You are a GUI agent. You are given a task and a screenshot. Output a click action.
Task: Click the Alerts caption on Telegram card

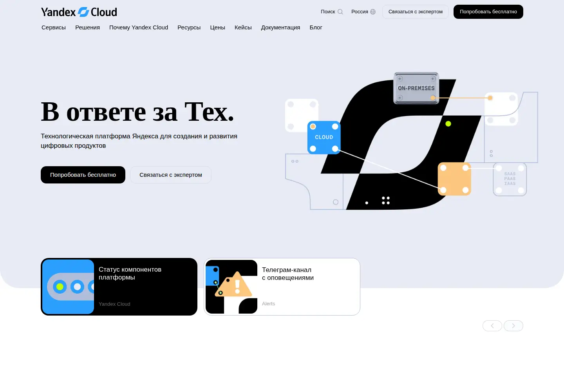tap(268, 303)
